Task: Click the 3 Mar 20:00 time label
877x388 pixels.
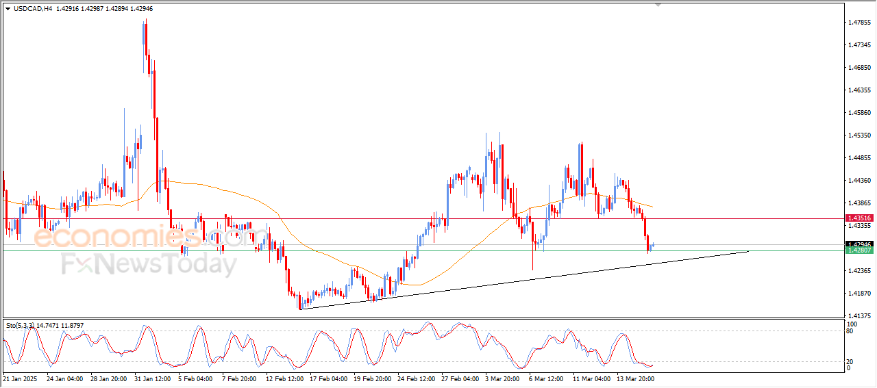Action: click(x=503, y=378)
